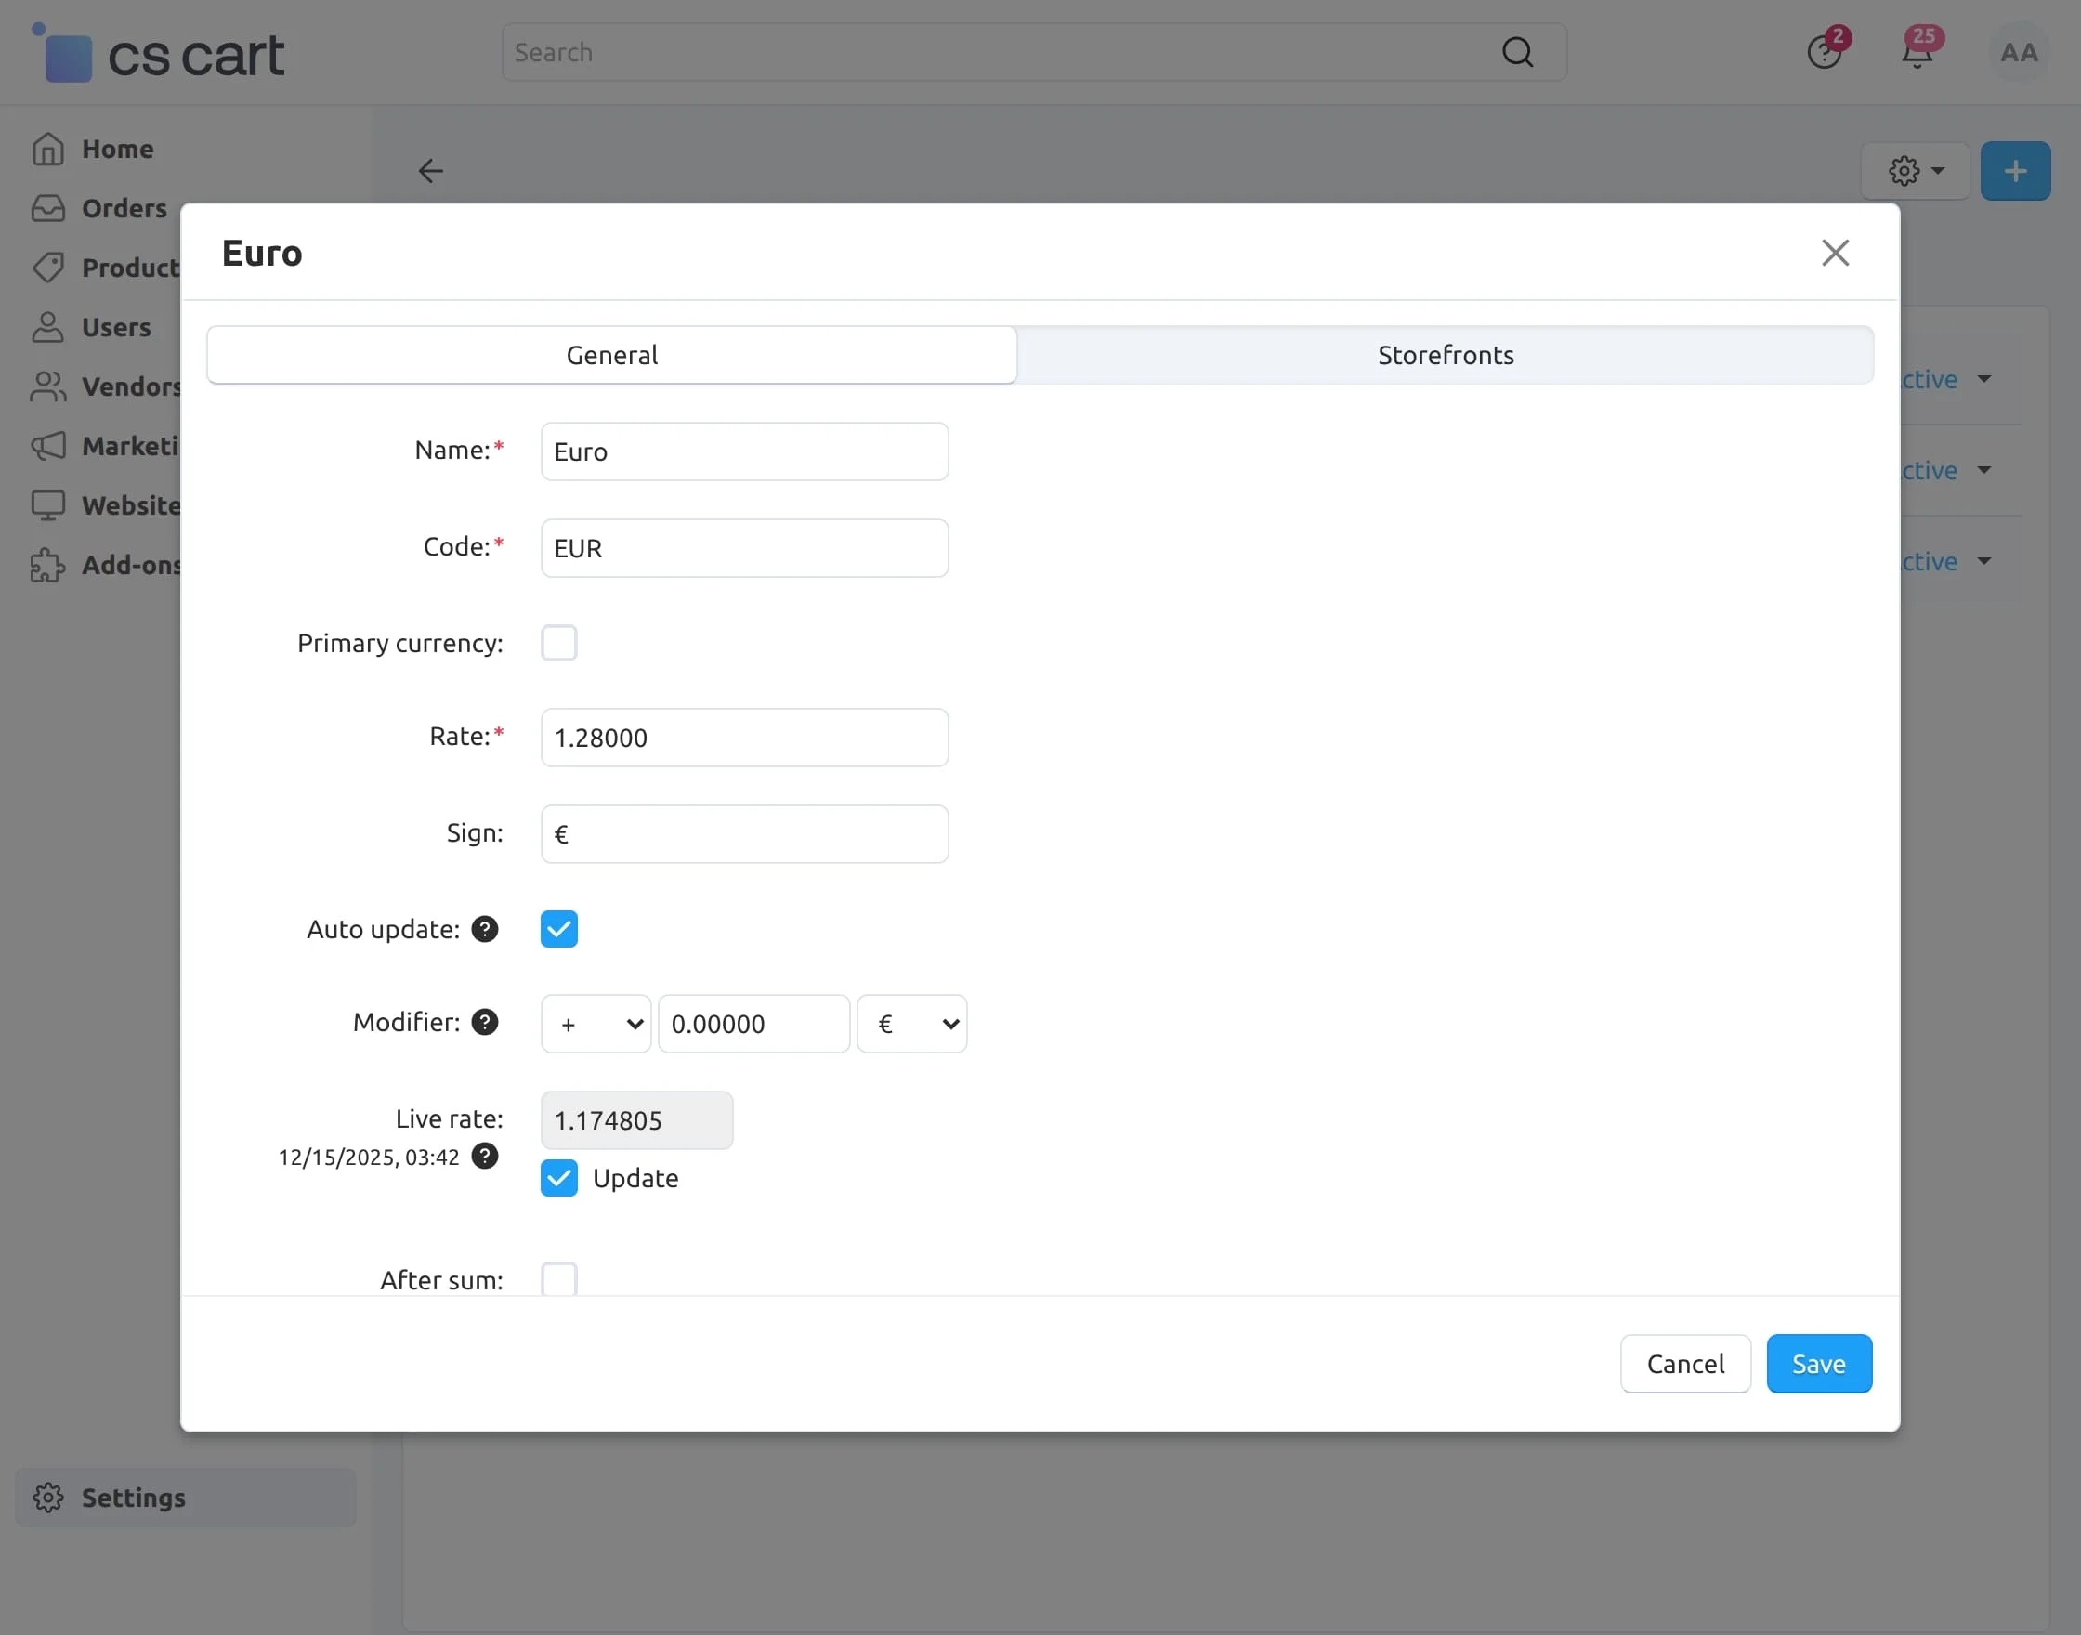This screenshot has width=2081, height=1635.
Task: Open the modifier plus sign dropdown
Action: [596, 1024]
